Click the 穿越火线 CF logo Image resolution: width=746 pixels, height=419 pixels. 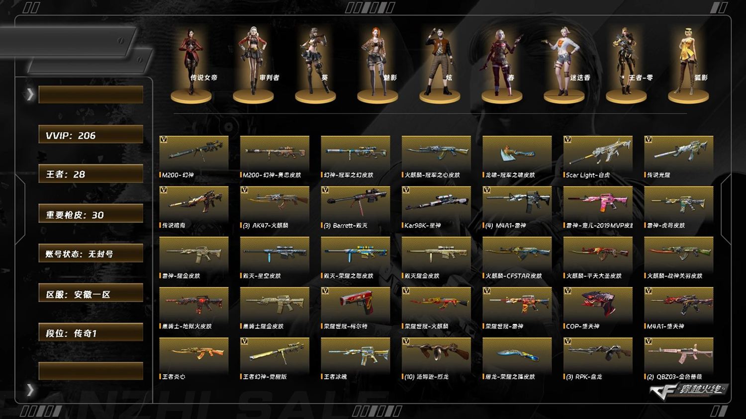pyautogui.click(x=688, y=390)
